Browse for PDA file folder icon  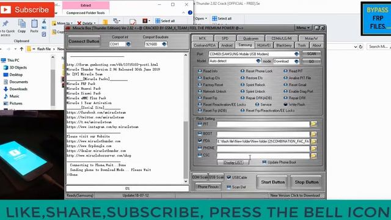pos(313,141)
